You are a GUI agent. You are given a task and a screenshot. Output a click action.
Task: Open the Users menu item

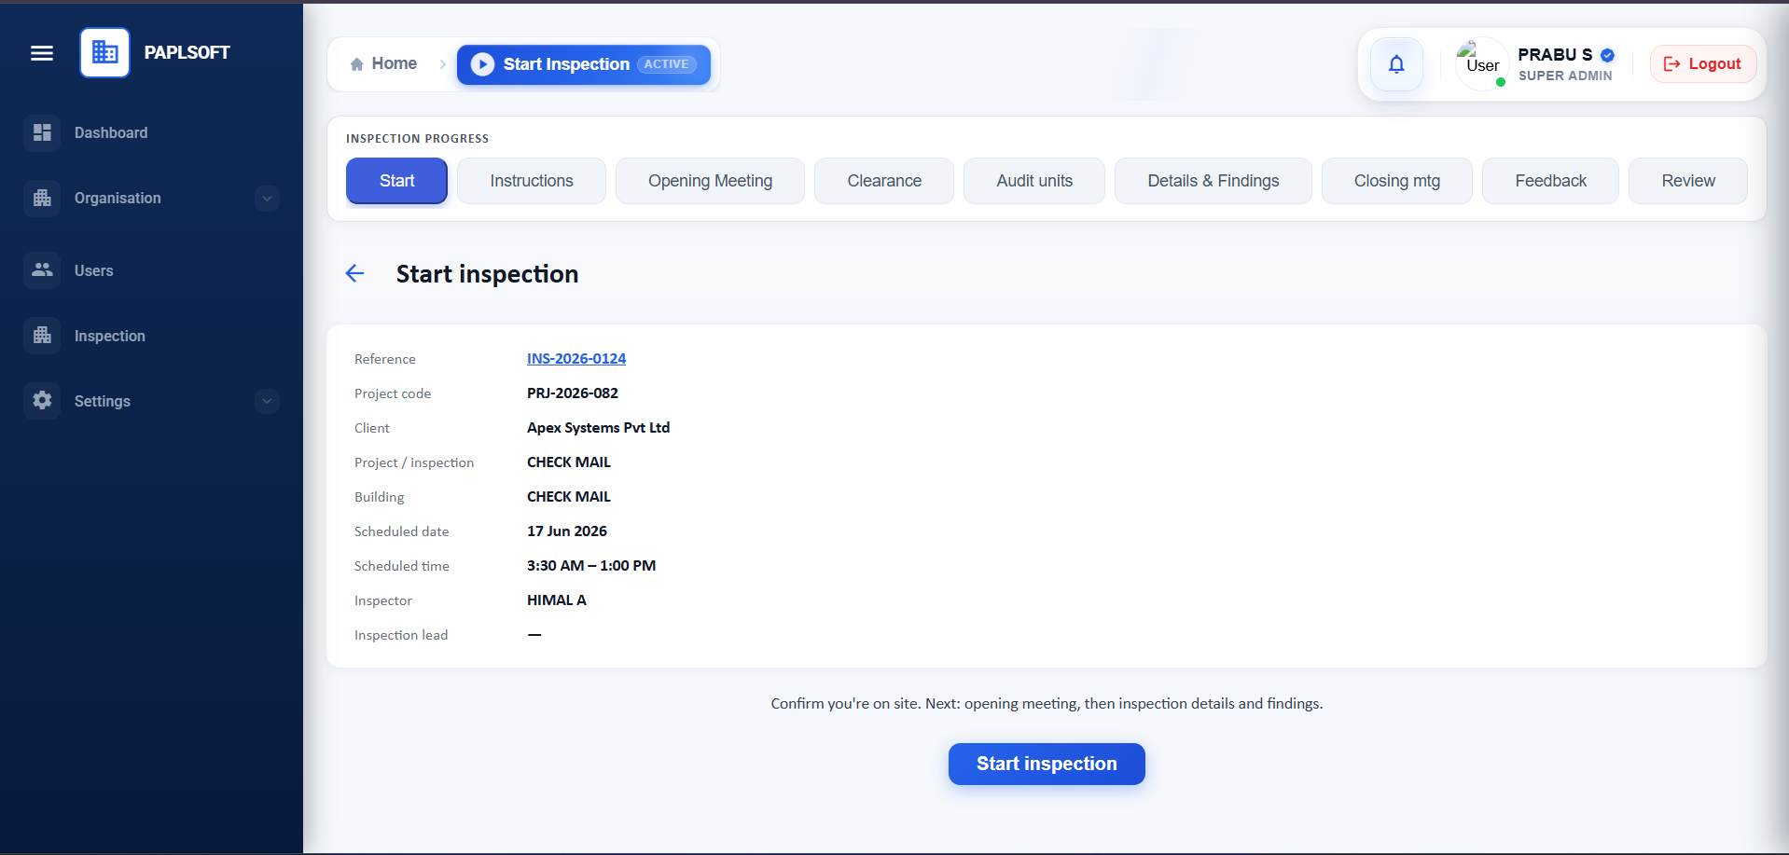(x=151, y=270)
